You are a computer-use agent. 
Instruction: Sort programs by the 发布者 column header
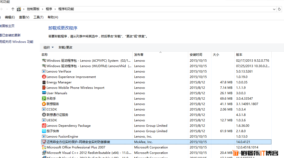pyautogui.click(x=139, y=55)
